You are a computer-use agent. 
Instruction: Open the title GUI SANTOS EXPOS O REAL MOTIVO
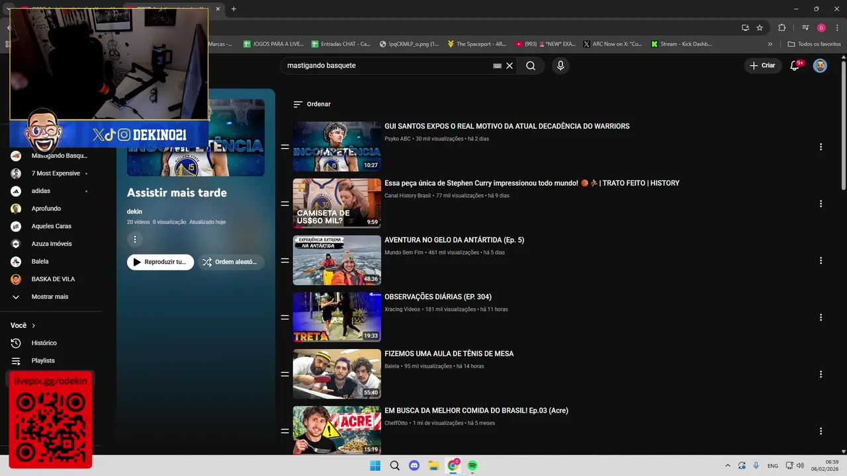(507, 126)
